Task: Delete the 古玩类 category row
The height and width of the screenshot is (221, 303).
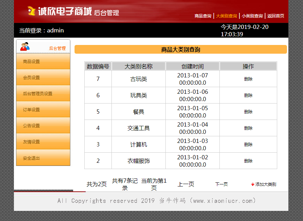Action: (x=248, y=79)
